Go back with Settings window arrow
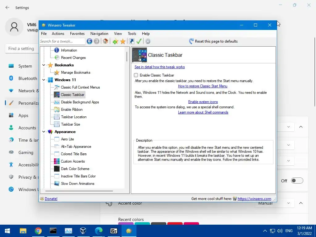Viewport: 316px width, 237px height. (x=7, y=7)
